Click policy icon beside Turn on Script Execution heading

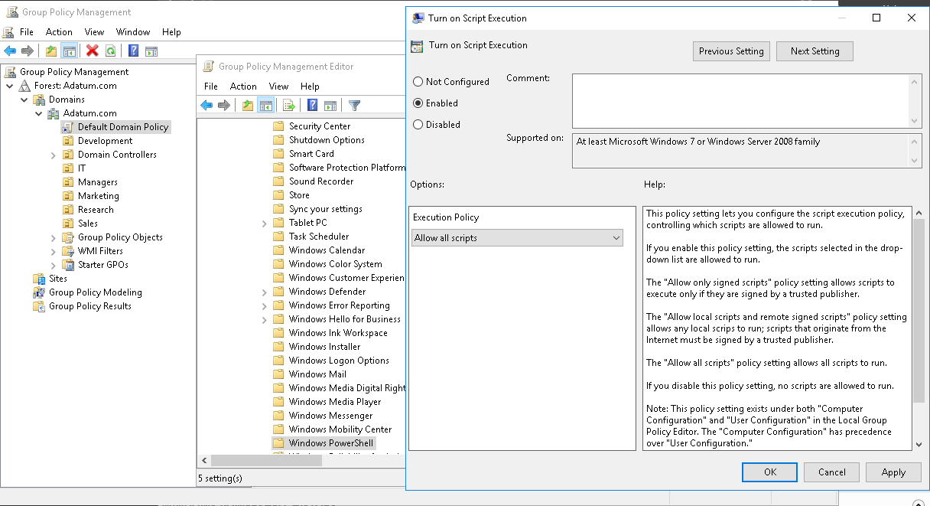click(x=417, y=45)
